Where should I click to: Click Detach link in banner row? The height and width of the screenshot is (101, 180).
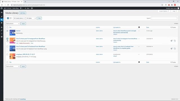click(115, 34)
